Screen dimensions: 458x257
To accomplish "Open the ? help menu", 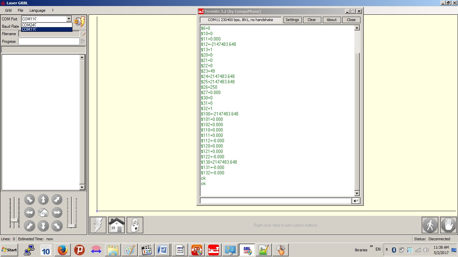I will [53, 10].
